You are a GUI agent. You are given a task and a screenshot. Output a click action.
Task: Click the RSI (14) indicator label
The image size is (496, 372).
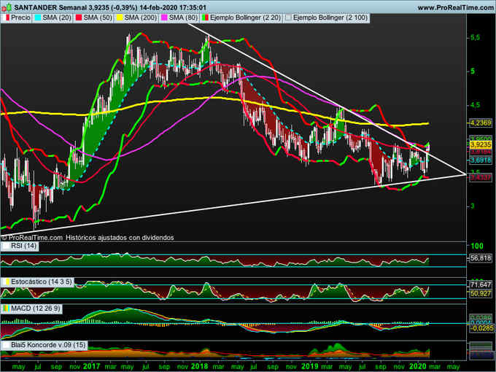pos(20,246)
